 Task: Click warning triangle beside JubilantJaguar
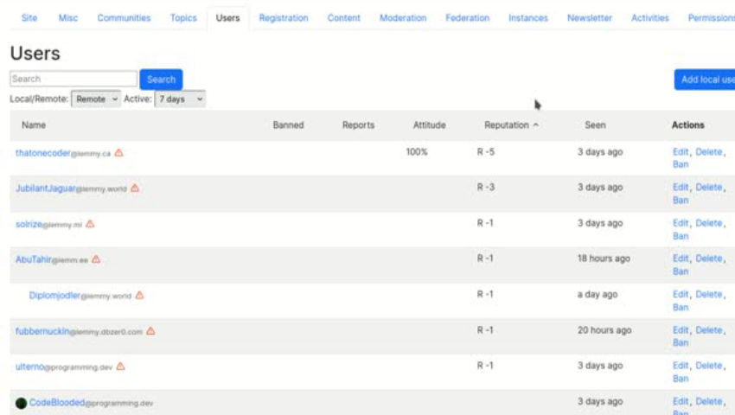pos(135,188)
